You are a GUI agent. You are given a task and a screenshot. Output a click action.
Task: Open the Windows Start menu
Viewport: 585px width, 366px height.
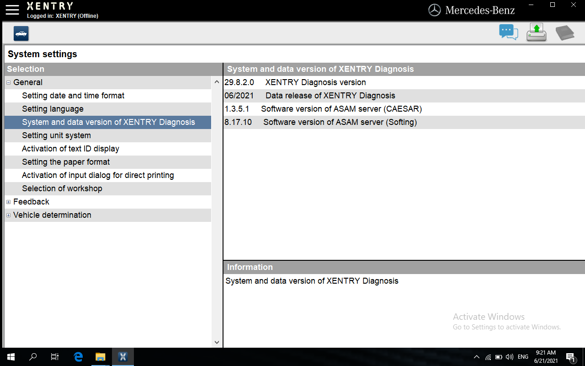[11, 357]
